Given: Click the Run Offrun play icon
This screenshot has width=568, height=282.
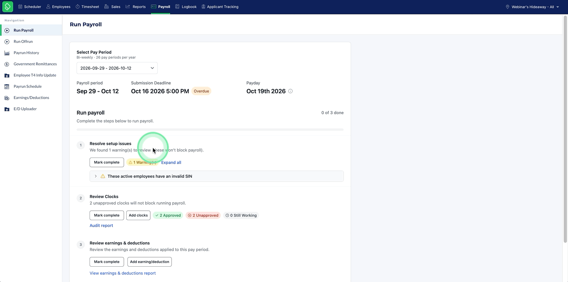Looking at the screenshot, I should coord(7,41).
